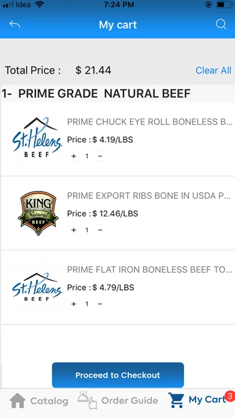235x417 pixels.
Task: Open Catalog home icon in bottom bar
Action: click(17, 400)
